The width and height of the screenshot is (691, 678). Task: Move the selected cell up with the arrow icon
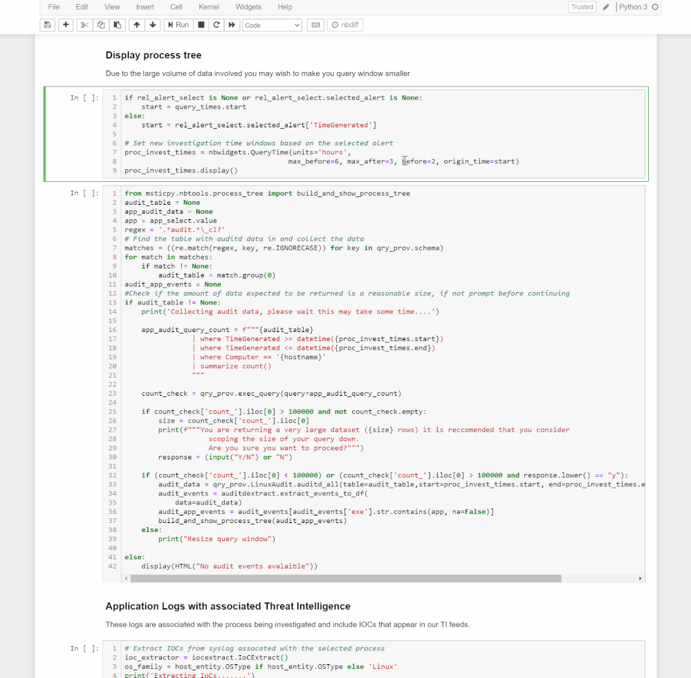[137, 25]
